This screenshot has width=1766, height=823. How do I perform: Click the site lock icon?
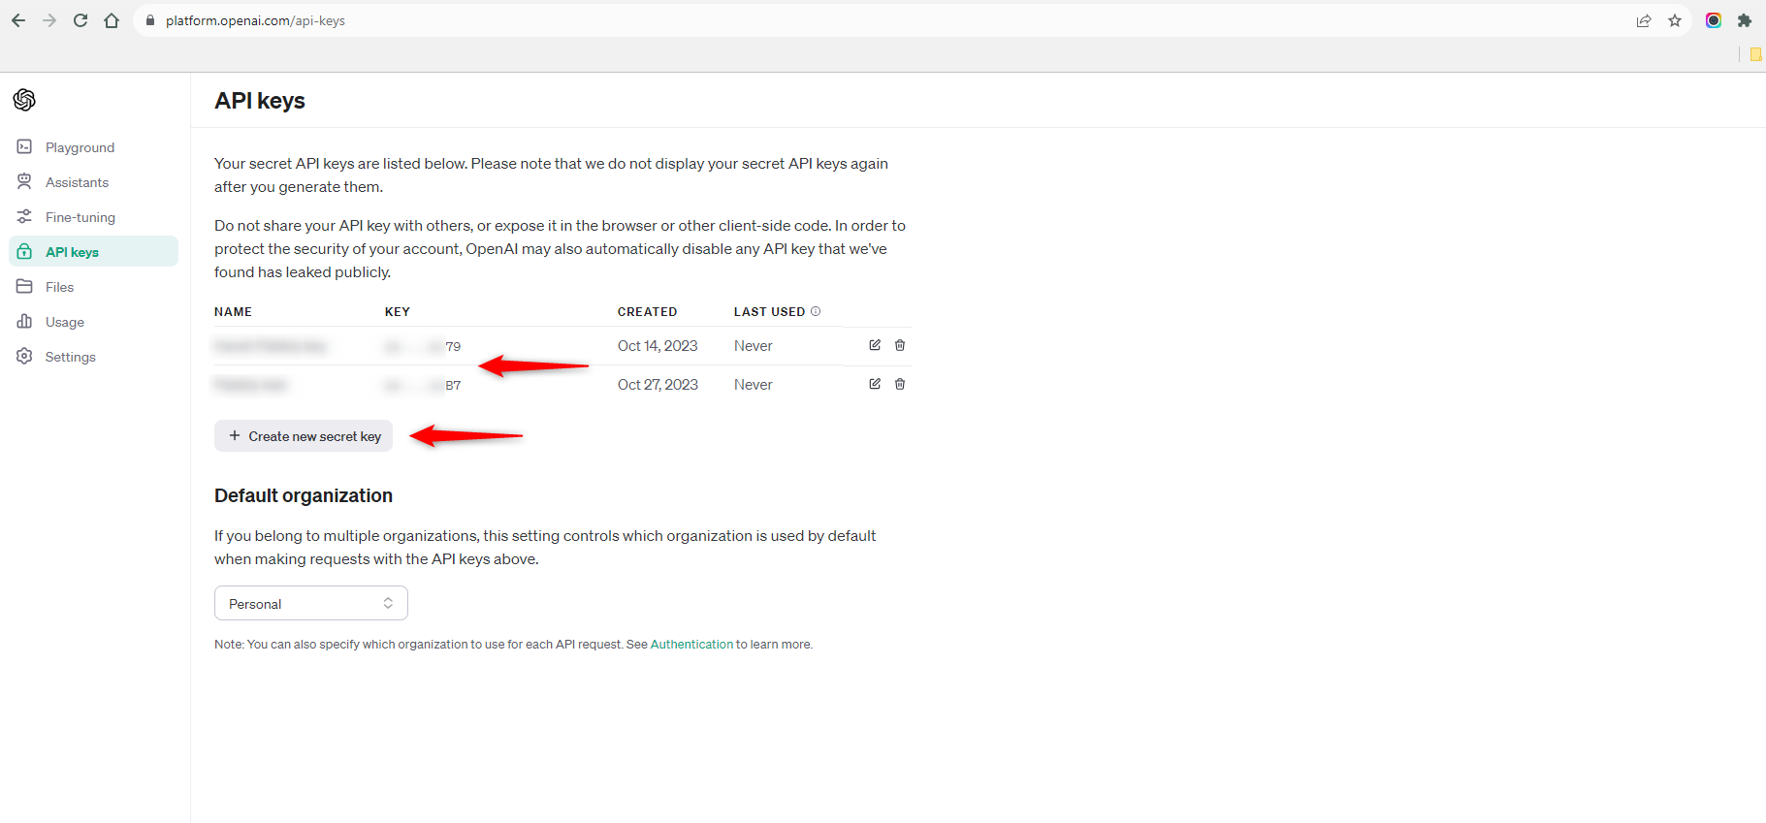[150, 20]
